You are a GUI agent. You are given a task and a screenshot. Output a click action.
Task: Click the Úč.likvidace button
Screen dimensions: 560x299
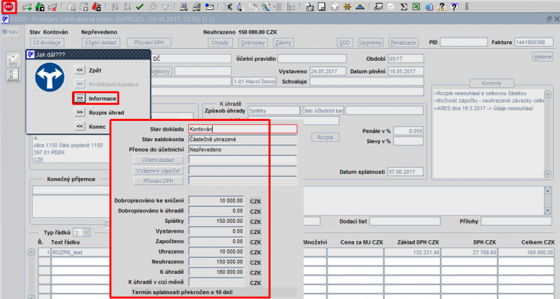point(47,43)
